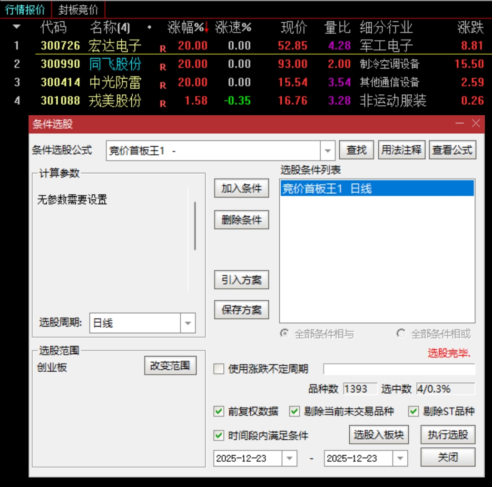This screenshot has width=492, height=487.
Task: Enable the 使用涨跌不定周期 checkbox
Action: click(x=219, y=368)
